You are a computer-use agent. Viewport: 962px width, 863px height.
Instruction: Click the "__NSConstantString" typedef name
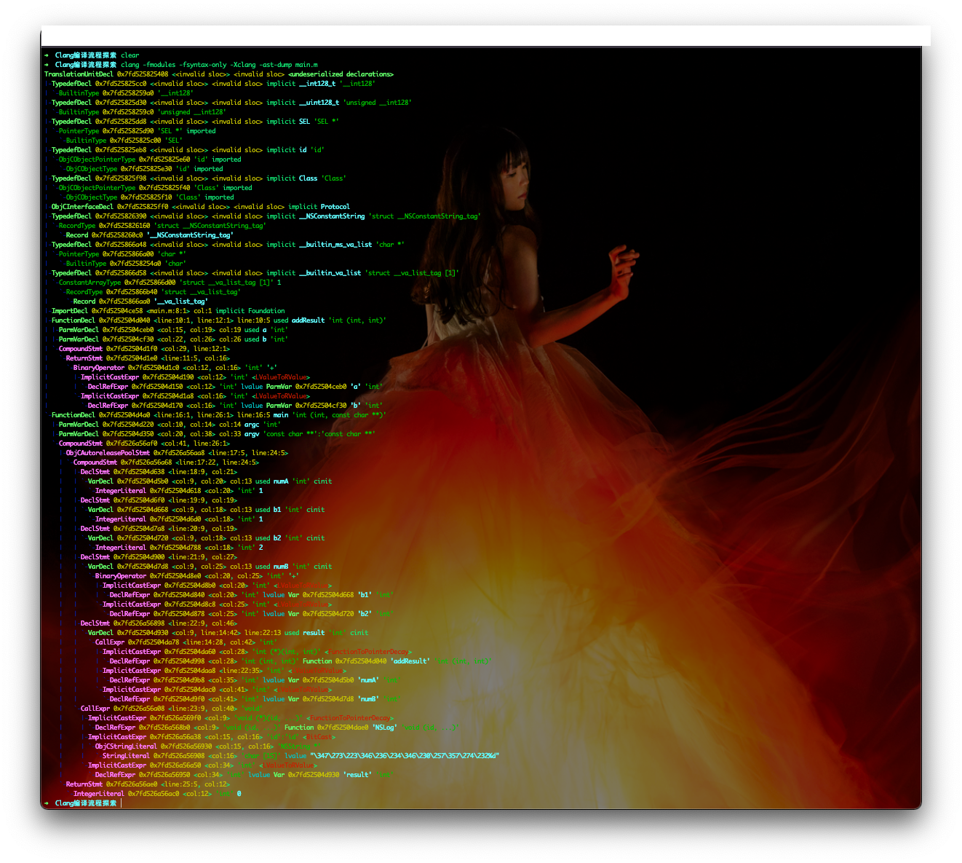[332, 216]
